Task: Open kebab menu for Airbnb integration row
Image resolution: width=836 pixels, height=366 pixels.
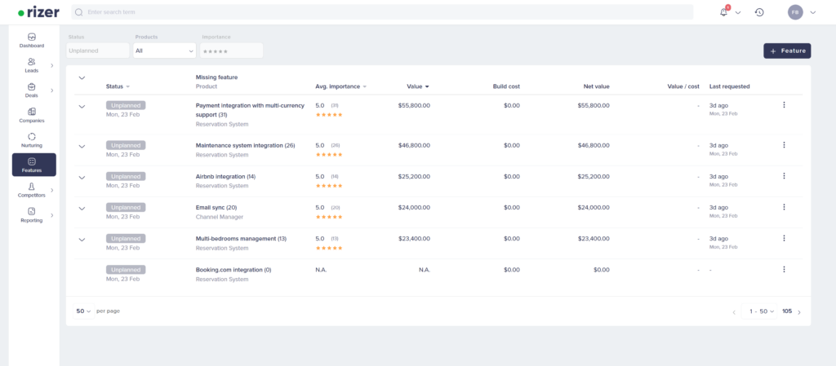Action: click(x=784, y=176)
